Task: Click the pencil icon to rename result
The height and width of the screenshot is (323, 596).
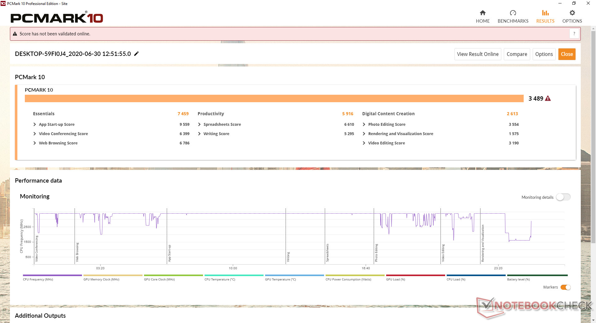Action: coord(136,54)
